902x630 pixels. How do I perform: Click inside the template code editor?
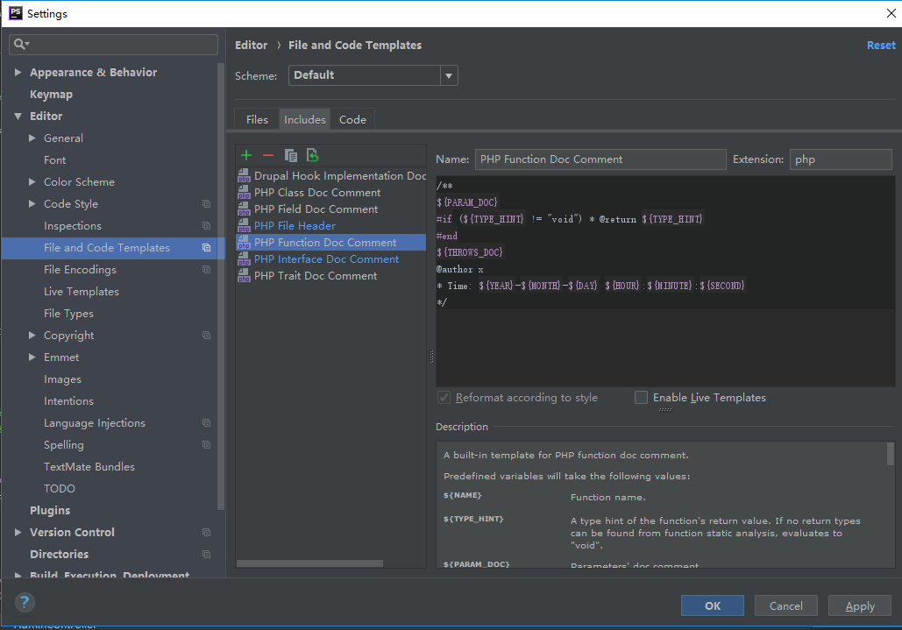tap(665, 281)
